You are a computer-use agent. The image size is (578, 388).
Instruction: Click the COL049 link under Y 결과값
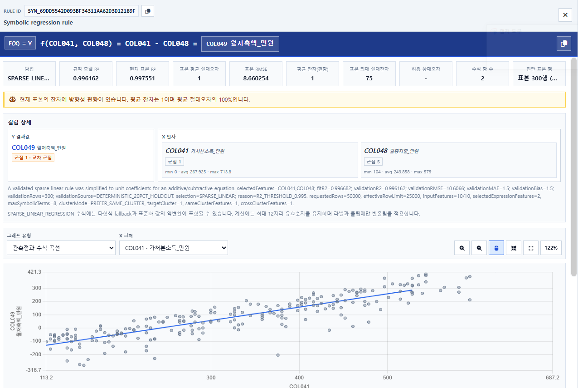[x=24, y=147]
